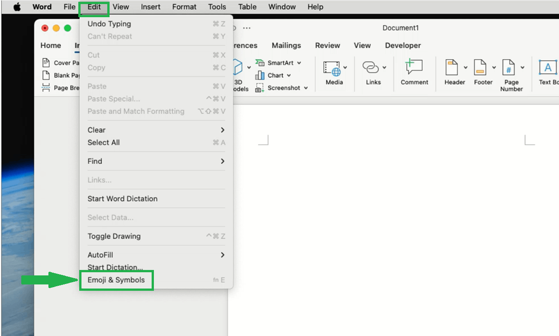The height and width of the screenshot is (336, 559).
Task: Open the Screenshot dropdown arrow
Action: click(306, 88)
